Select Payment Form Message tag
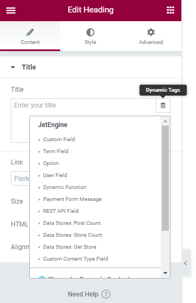Viewport: 196px width, 303px height. [x=72, y=199]
